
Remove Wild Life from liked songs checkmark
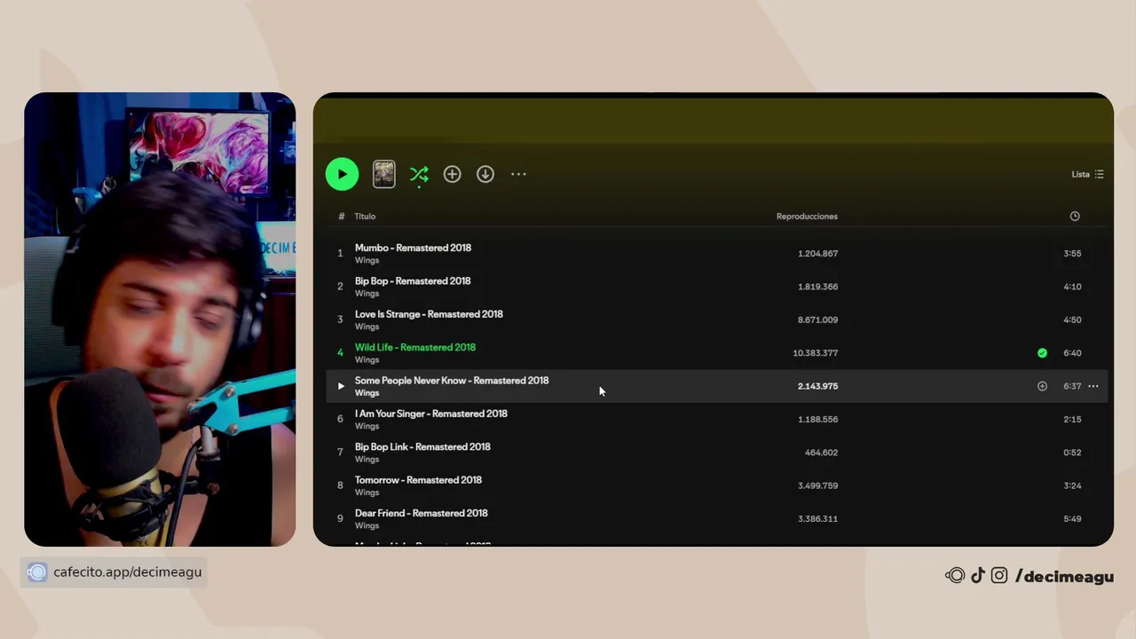click(x=1042, y=353)
